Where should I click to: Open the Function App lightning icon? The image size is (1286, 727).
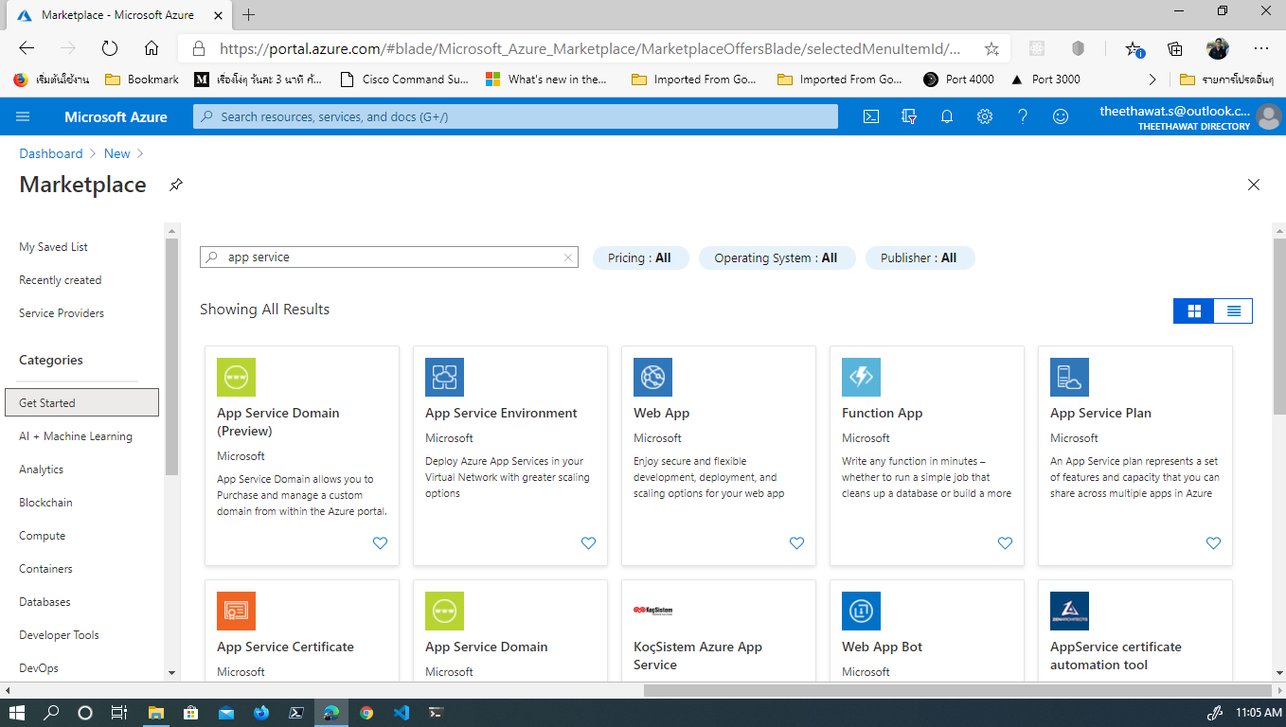(861, 377)
